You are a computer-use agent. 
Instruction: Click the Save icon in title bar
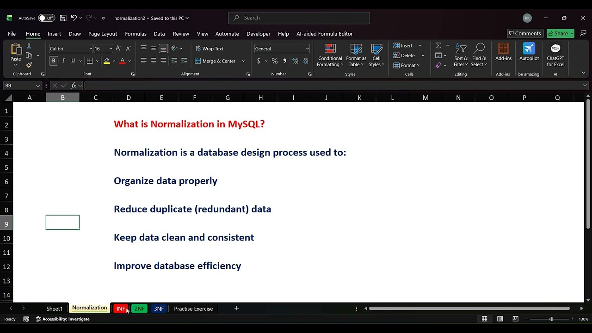pyautogui.click(x=63, y=18)
